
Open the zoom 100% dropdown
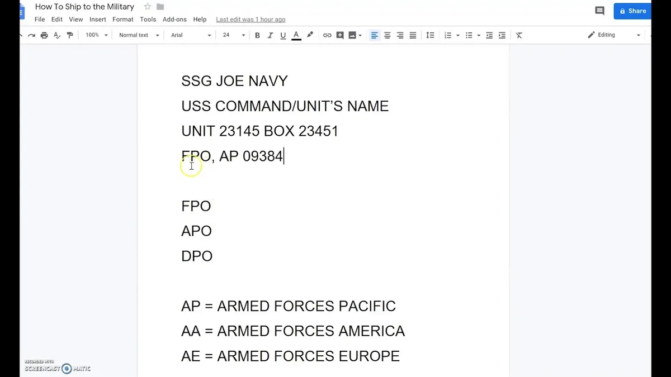97,35
